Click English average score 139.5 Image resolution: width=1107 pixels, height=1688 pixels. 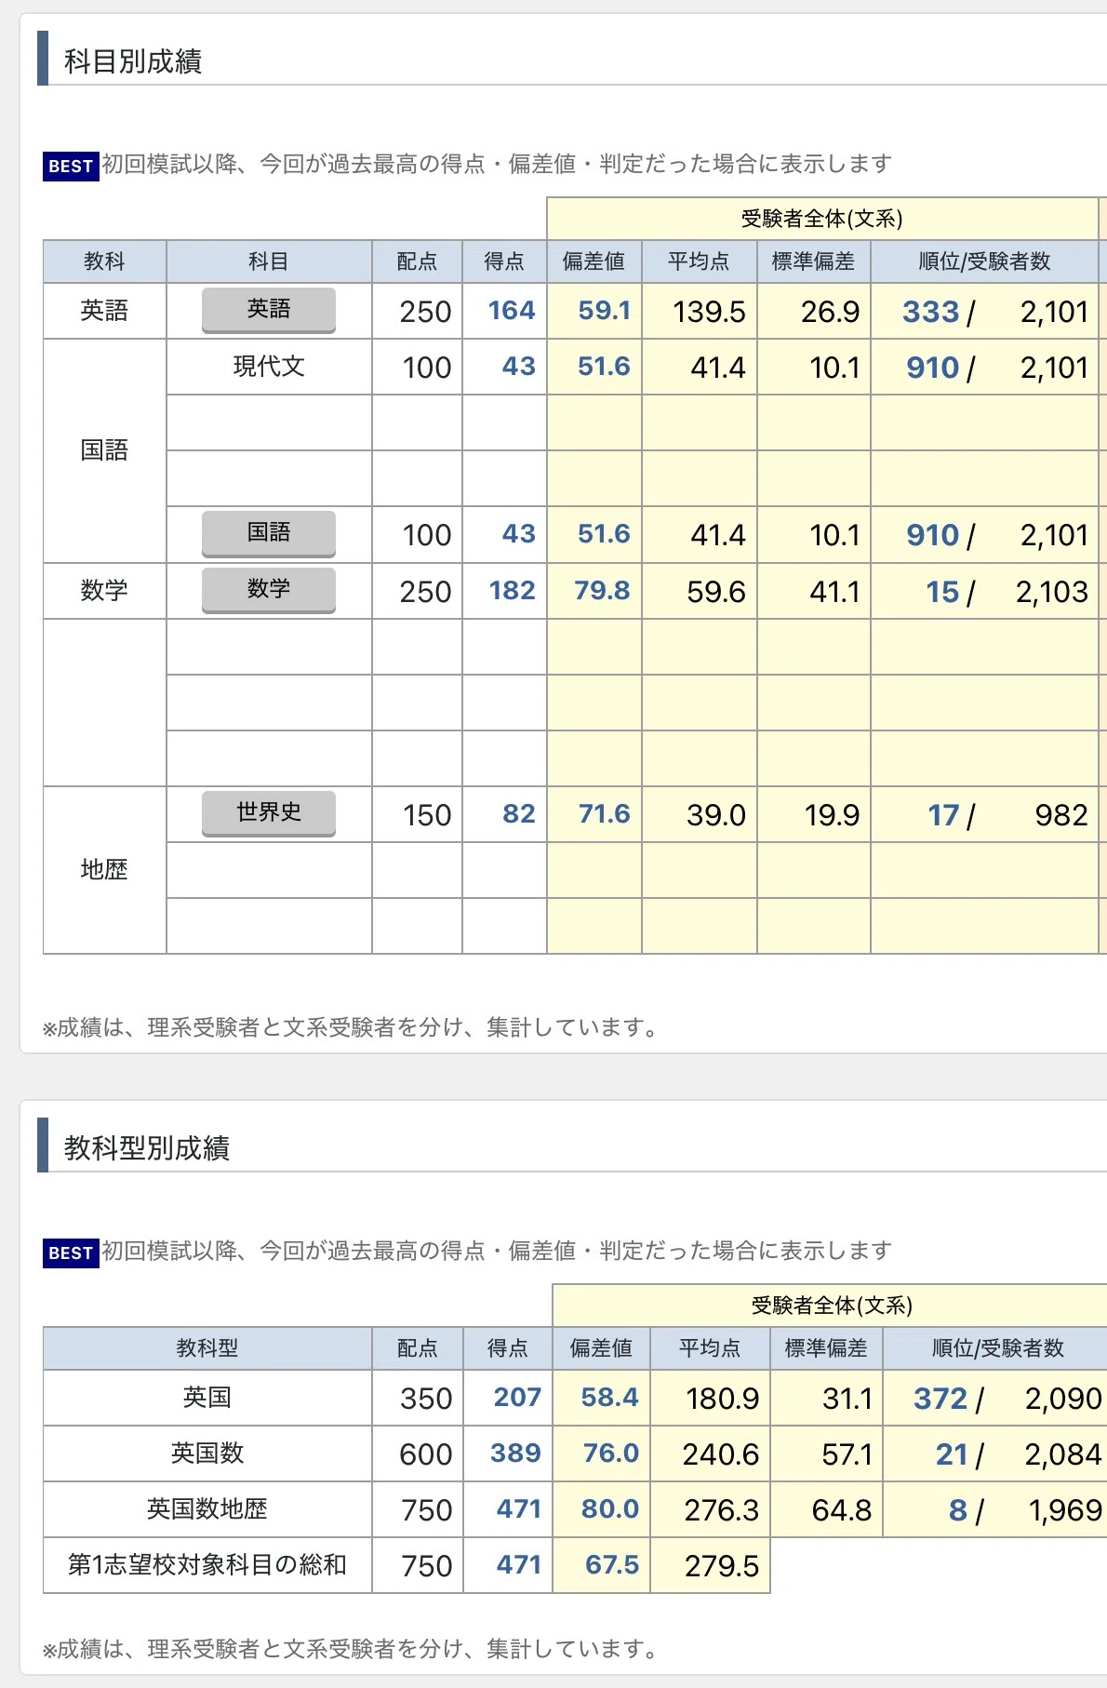click(x=709, y=312)
